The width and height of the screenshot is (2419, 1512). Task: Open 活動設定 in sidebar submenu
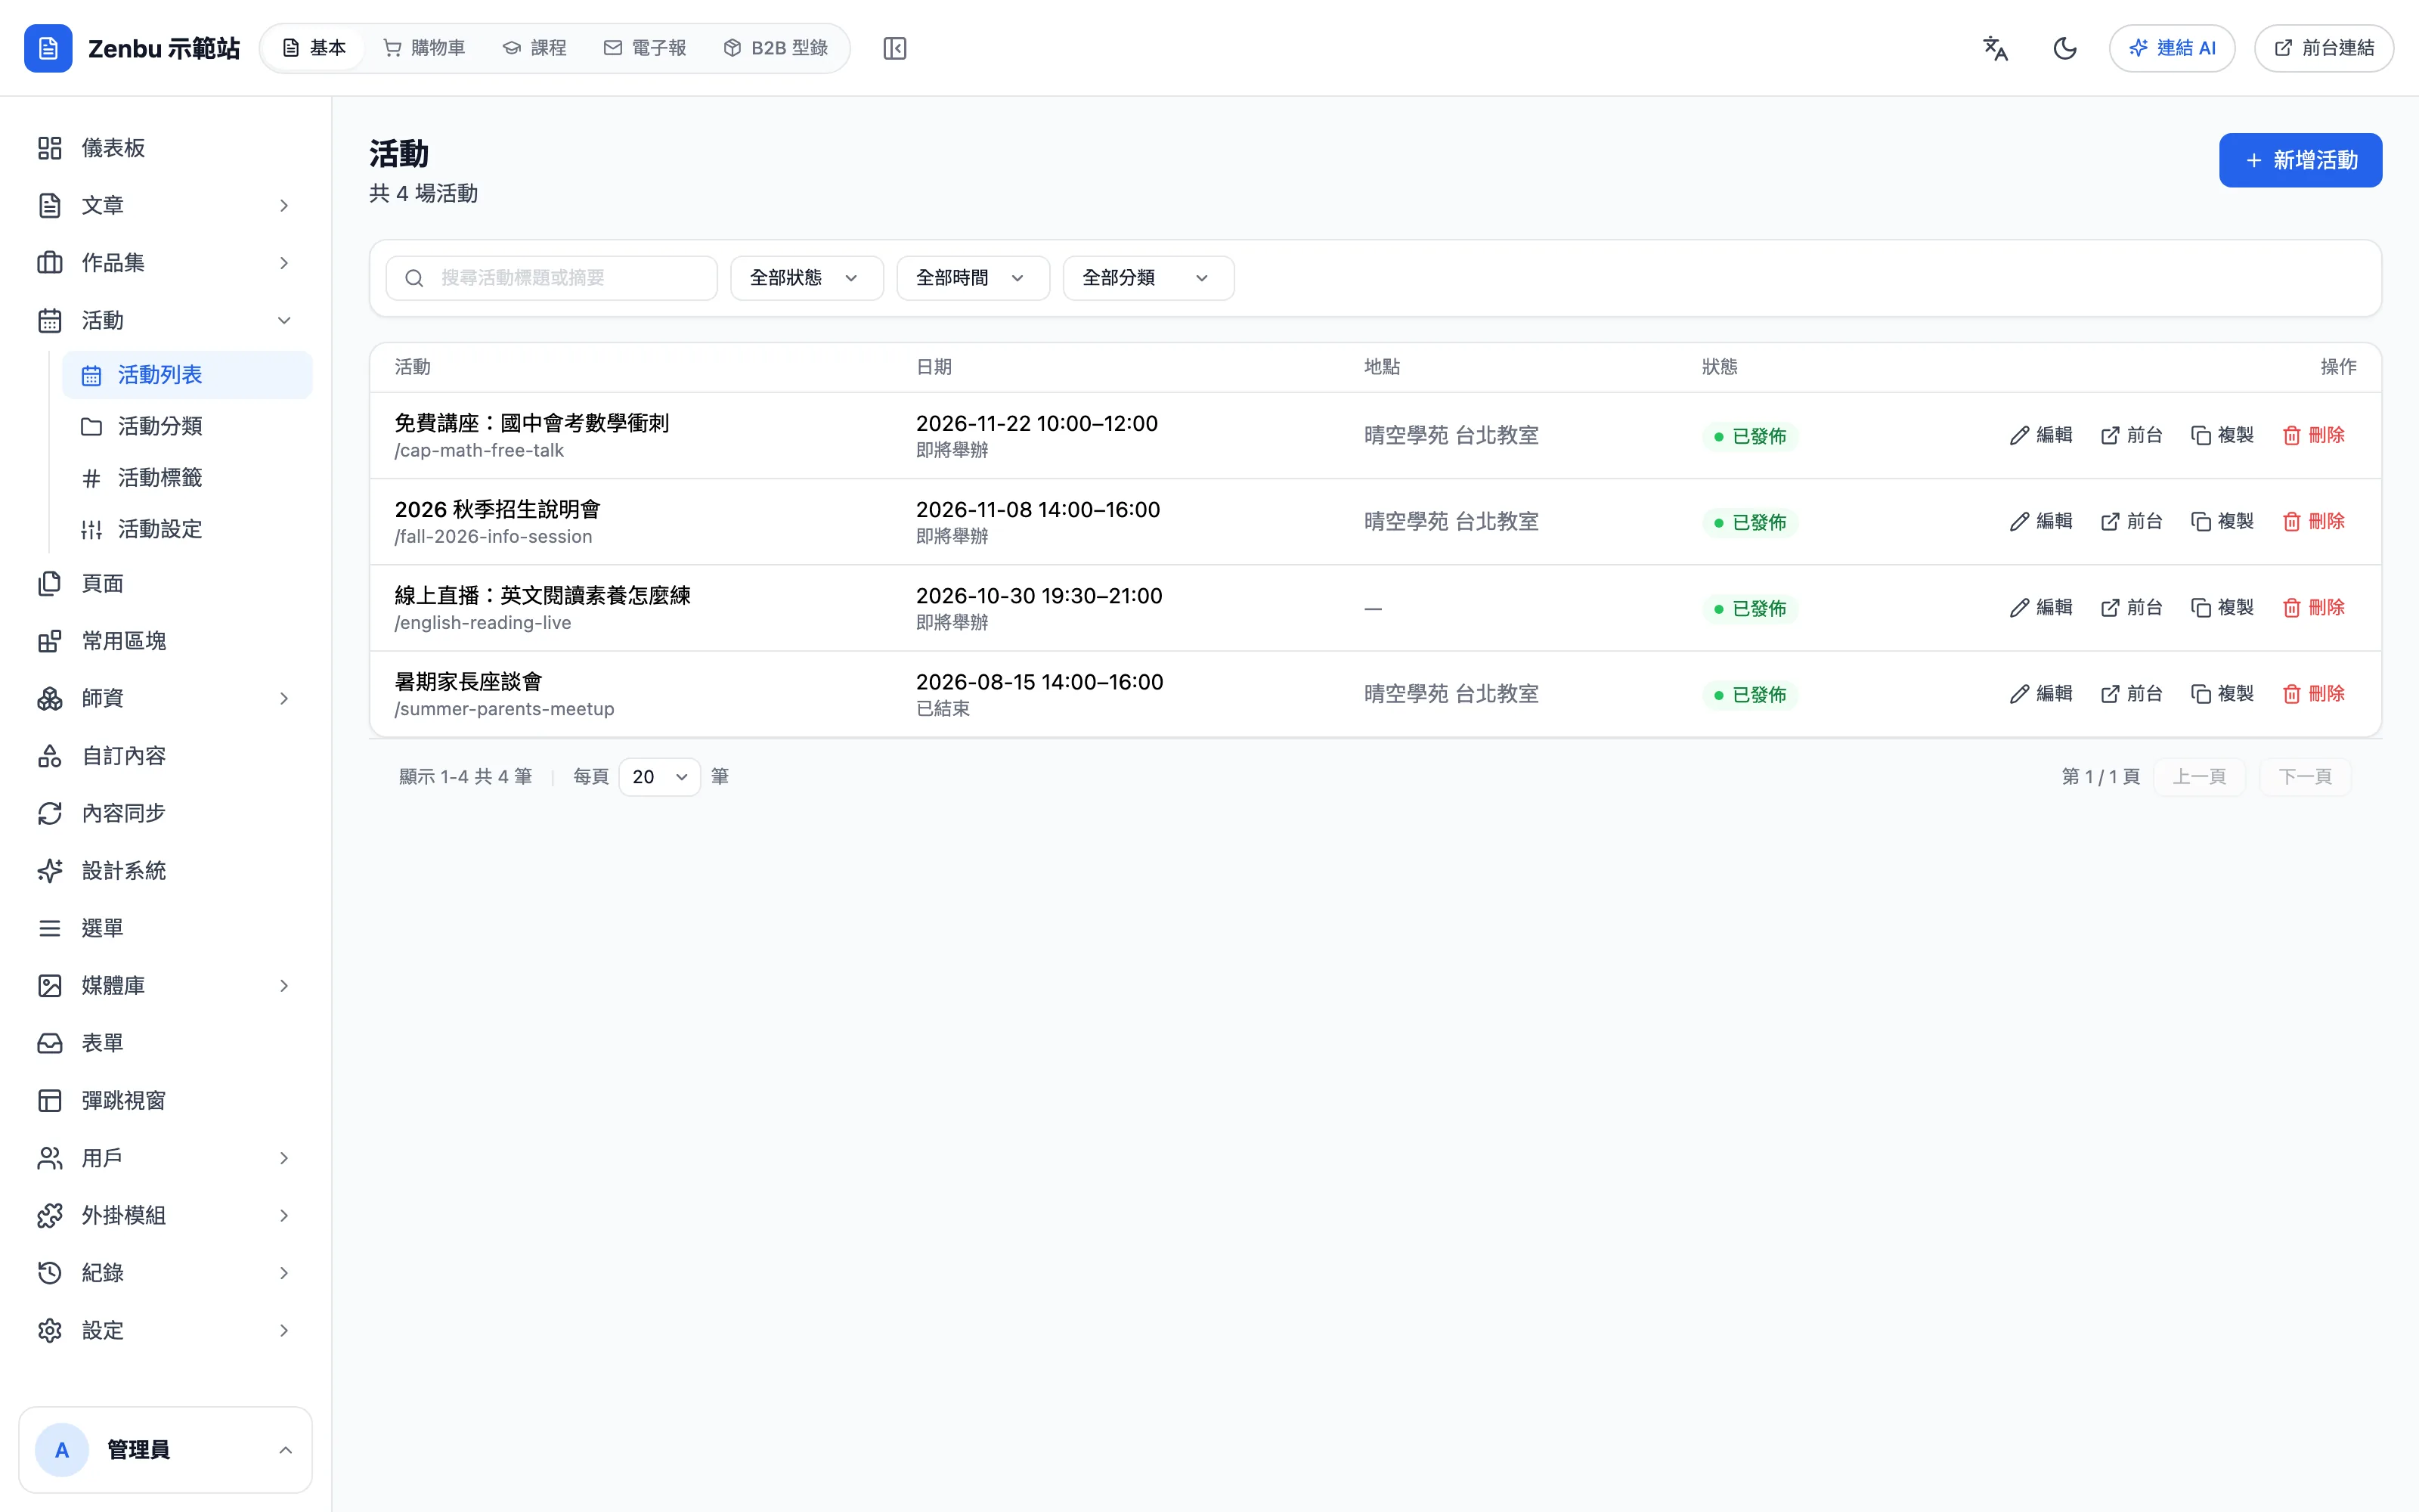click(188, 529)
